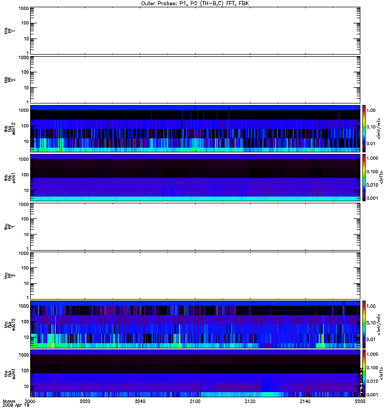Click the thb fbk edc12 y-axis title
This screenshot has width=390, height=416.
(10, 128)
